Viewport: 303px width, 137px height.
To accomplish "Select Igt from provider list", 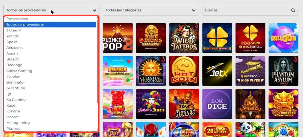I will pyautogui.click(x=50, y=94).
